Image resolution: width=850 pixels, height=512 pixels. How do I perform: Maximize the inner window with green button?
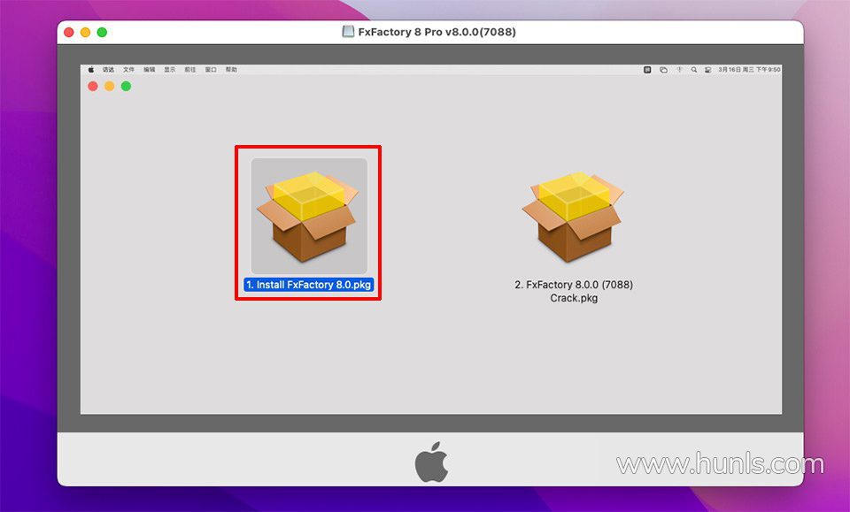(x=126, y=86)
